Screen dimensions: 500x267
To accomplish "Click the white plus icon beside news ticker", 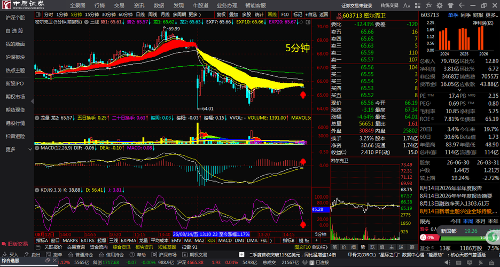I will pyautogui.click(x=242, y=255).
